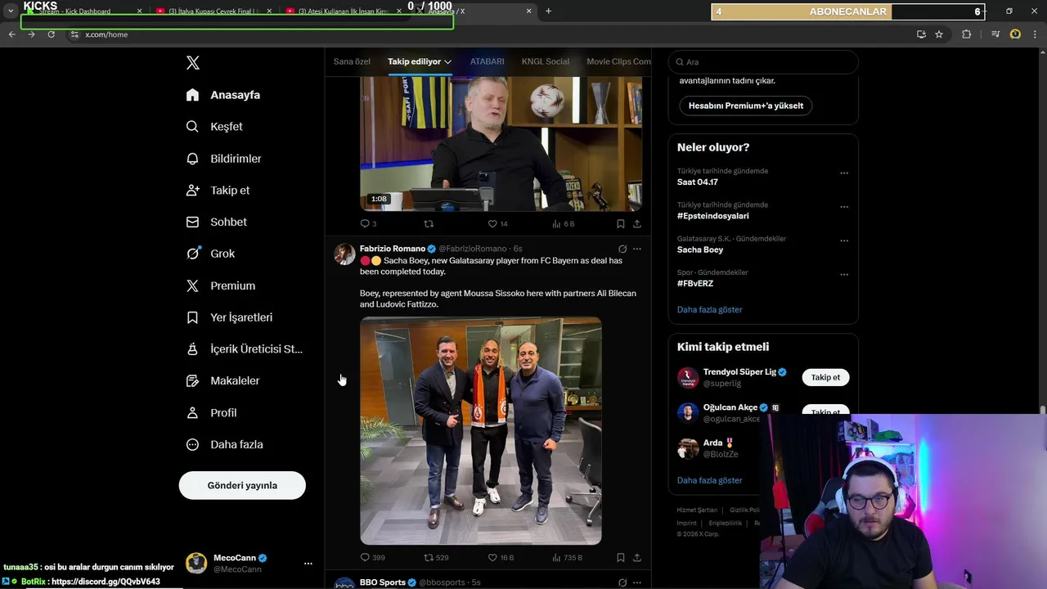This screenshot has height=589, width=1047.
Task: View Fabrizio Romano post views 735 B
Action: [567, 557]
